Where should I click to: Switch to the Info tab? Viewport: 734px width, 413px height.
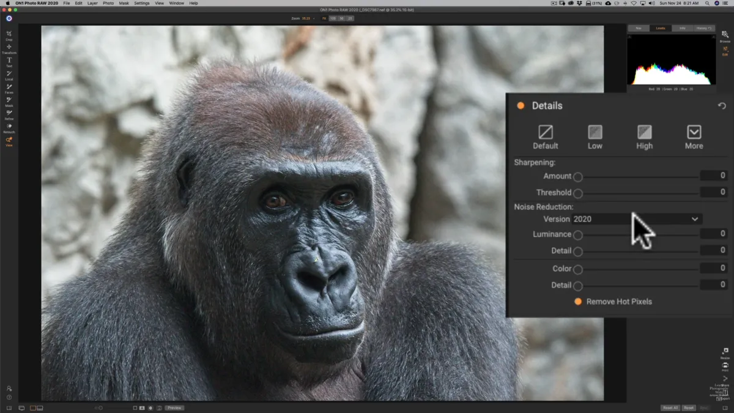pyautogui.click(x=682, y=28)
